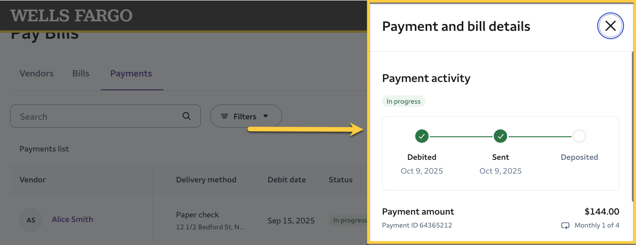Click the Sent step checkmark icon

point(501,136)
